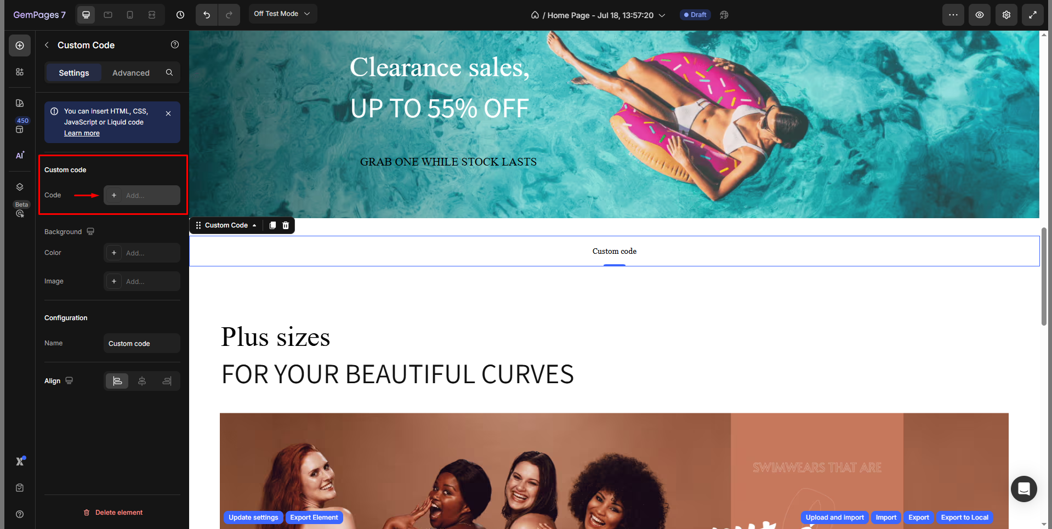Open the AI assistant sidebar icon
Screen dimensions: 1052x529
click(20, 156)
